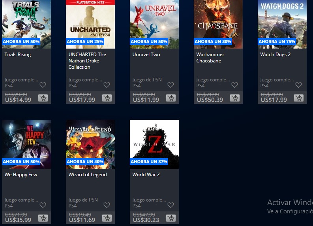This screenshot has height=226, width=313.
Task: Toggle wishlist heart for Trials Rising
Action: (x=43, y=85)
